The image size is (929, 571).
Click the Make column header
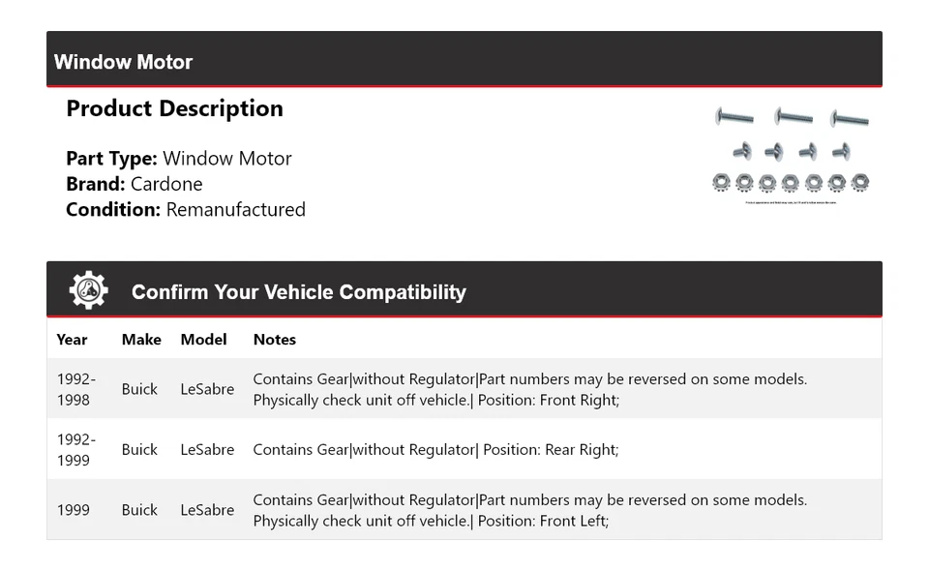click(141, 340)
